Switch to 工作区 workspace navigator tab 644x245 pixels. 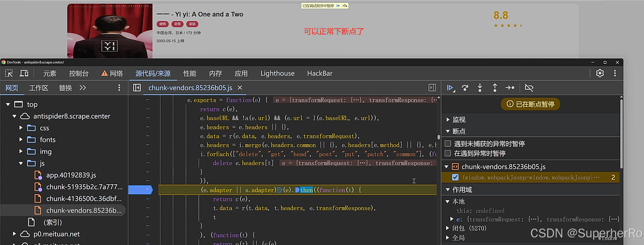pyautogui.click(x=39, y=88)
